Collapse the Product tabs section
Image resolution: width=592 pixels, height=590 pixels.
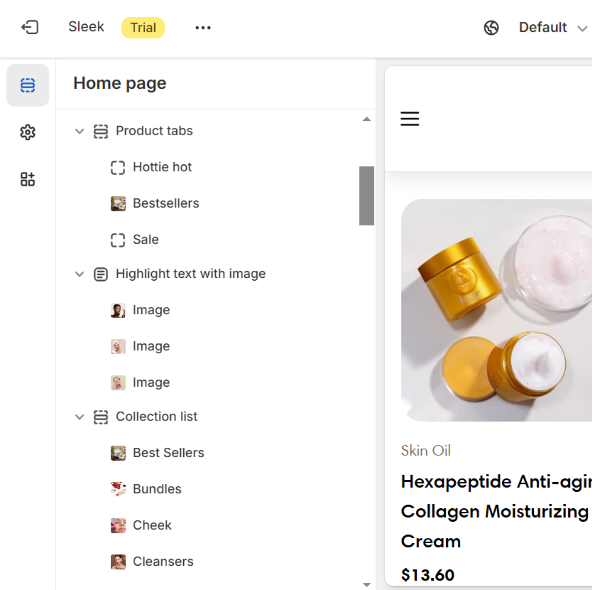coord(79,131)
